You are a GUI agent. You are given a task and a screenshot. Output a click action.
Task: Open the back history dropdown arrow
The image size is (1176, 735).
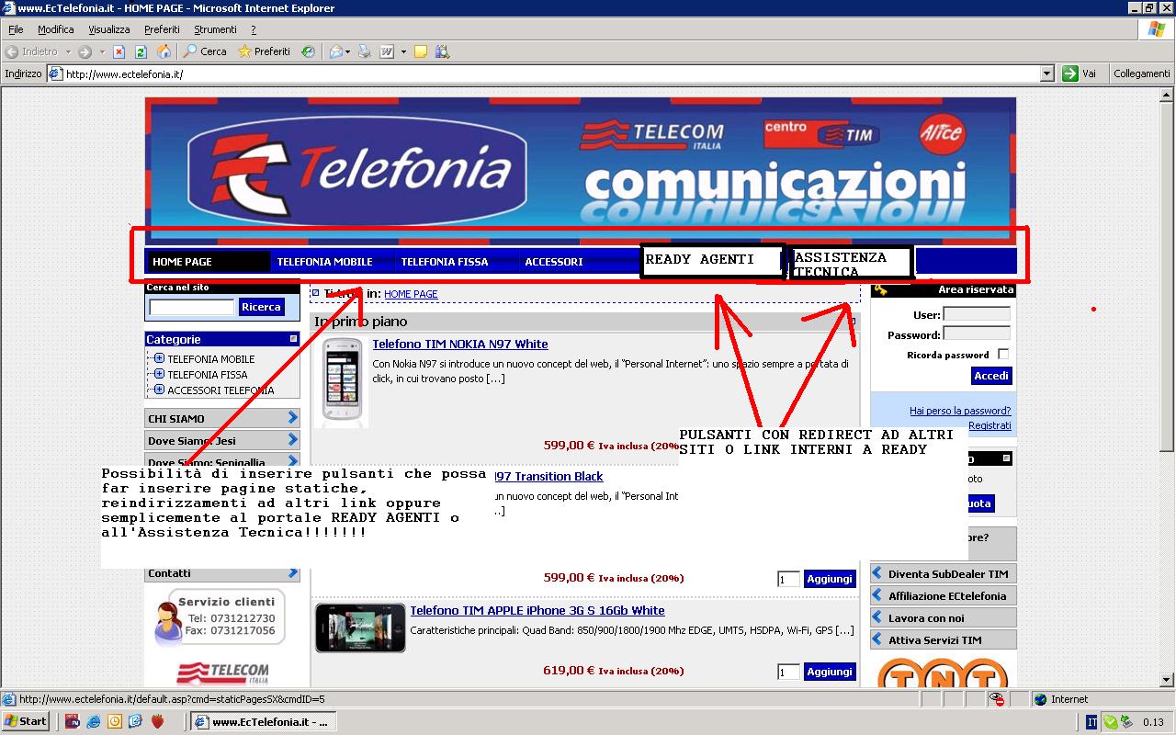pyautogui.click(x=68, y=51)
